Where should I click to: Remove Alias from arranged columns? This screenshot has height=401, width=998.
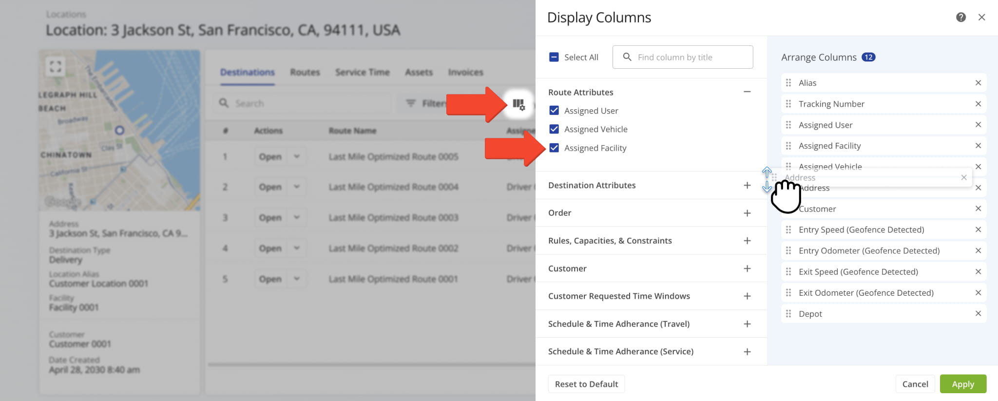pyautogui.click(x=978, y=83)
